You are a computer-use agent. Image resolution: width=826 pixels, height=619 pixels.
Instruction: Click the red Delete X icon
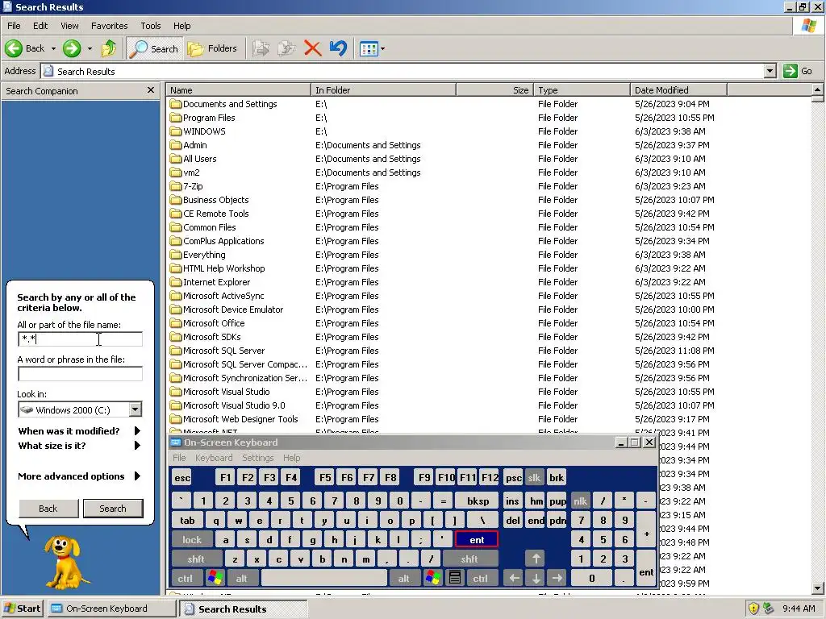pyautogui.click(x=312, y=48)
